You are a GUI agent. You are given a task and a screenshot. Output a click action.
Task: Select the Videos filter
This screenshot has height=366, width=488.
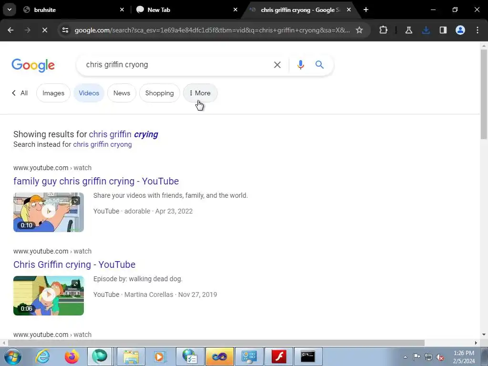[x=89, y=93]
